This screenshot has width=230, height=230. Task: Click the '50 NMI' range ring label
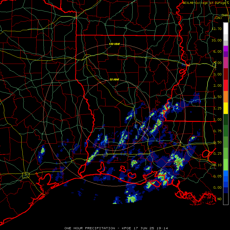114,79
